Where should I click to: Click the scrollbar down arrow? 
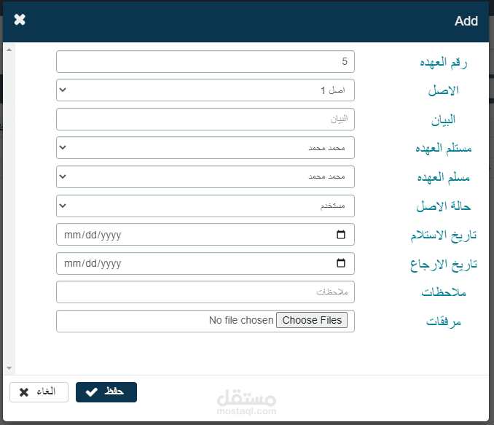9,368
